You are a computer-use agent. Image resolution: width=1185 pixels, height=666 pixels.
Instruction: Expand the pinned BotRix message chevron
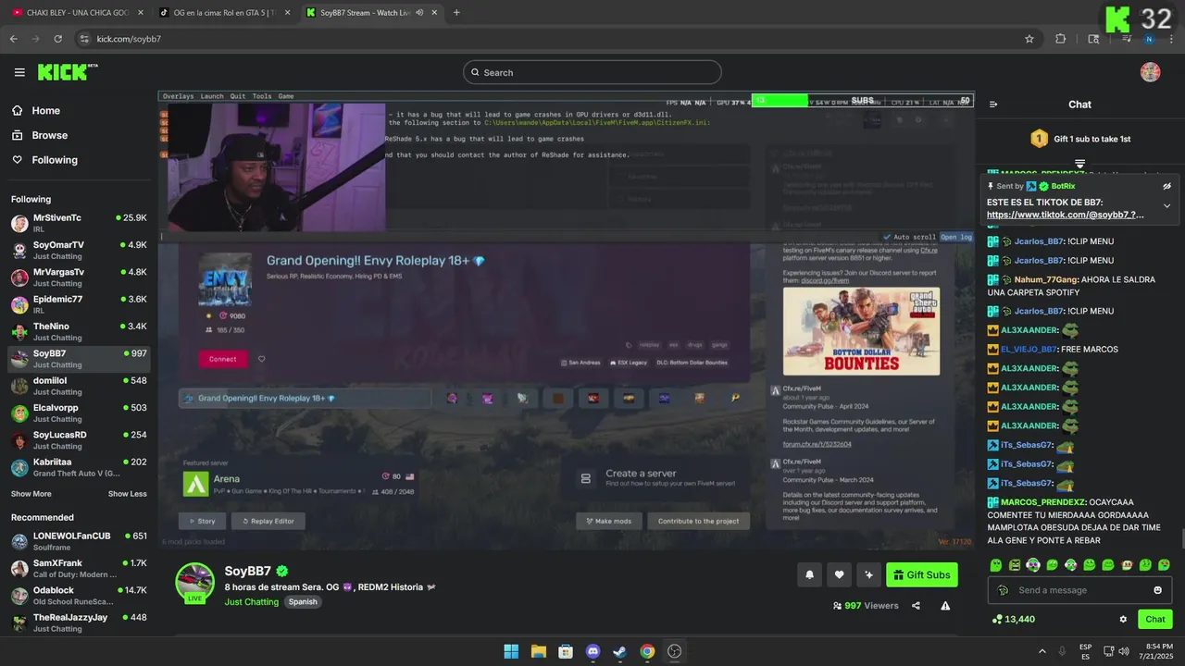1166,205
